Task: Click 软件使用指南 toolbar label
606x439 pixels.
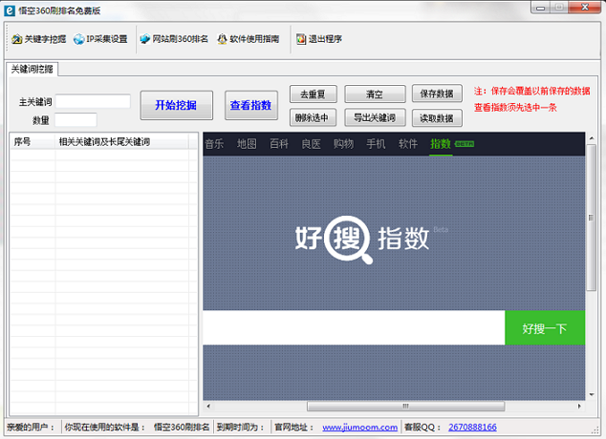Action: click(254, 39)
